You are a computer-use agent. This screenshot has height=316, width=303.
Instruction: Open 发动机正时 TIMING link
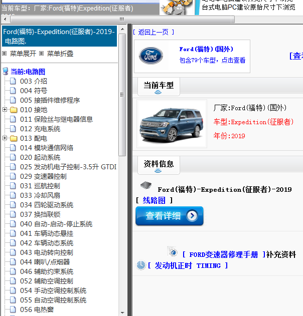click(x=188, y=265)
